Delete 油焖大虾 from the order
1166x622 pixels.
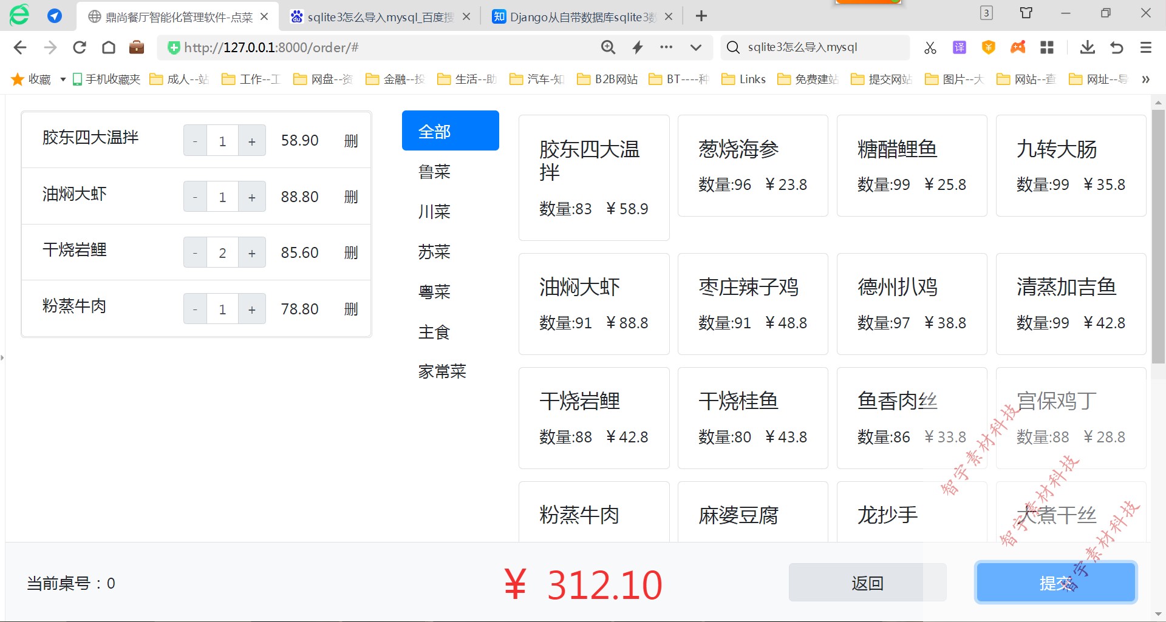point(351,197)
